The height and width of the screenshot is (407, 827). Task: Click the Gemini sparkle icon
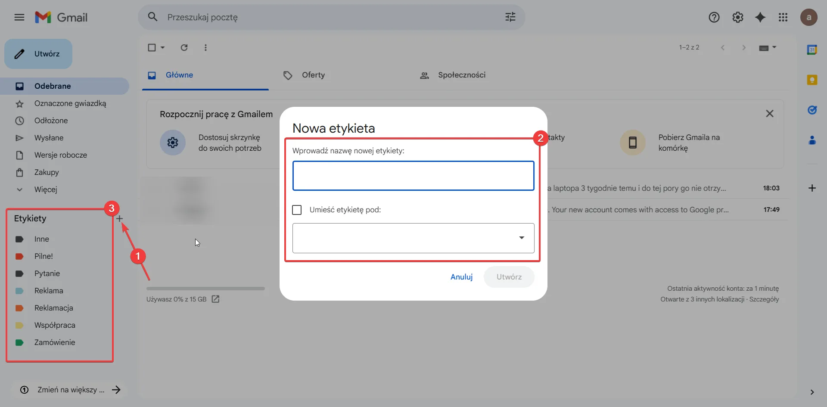pos(760,17)
